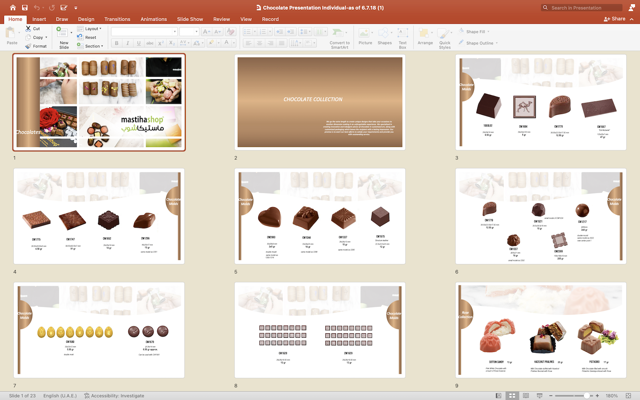Toggle superscript formatting

click(161, 43)
